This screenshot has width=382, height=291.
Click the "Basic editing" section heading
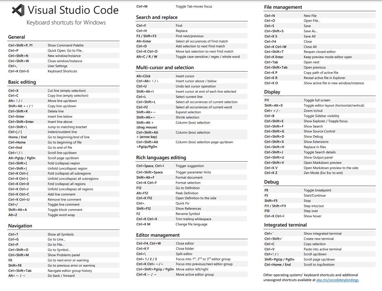click(22, 82)
